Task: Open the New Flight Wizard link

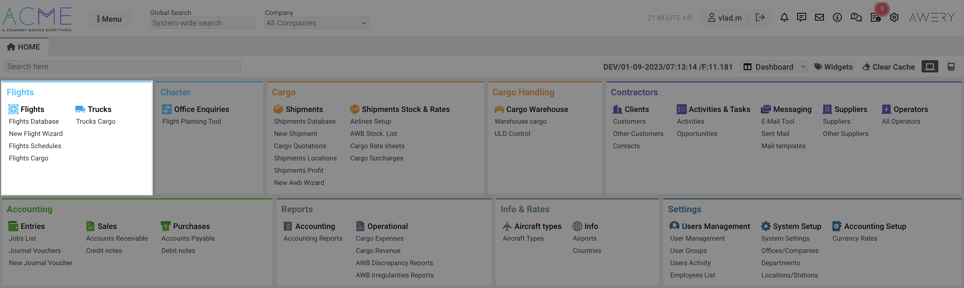Action: (x=35, y=134)
